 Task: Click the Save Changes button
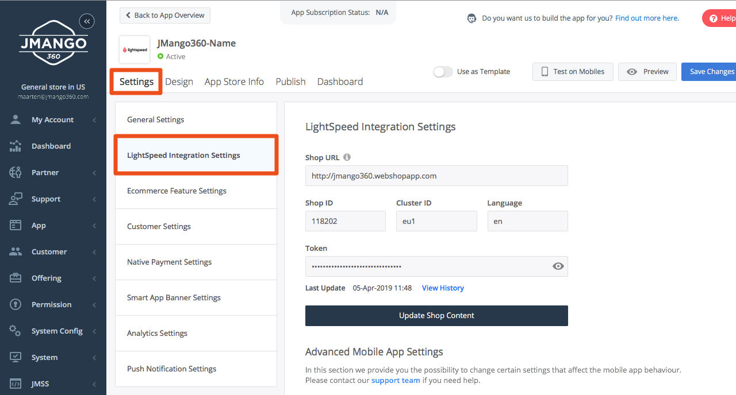[x=709, y=72]
